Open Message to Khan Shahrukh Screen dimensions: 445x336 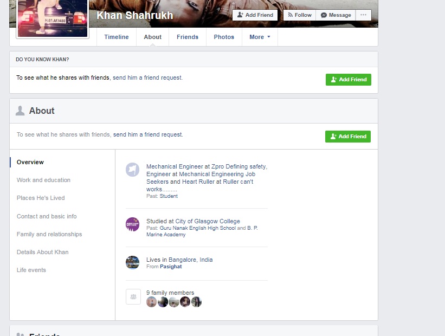(336, 15)
